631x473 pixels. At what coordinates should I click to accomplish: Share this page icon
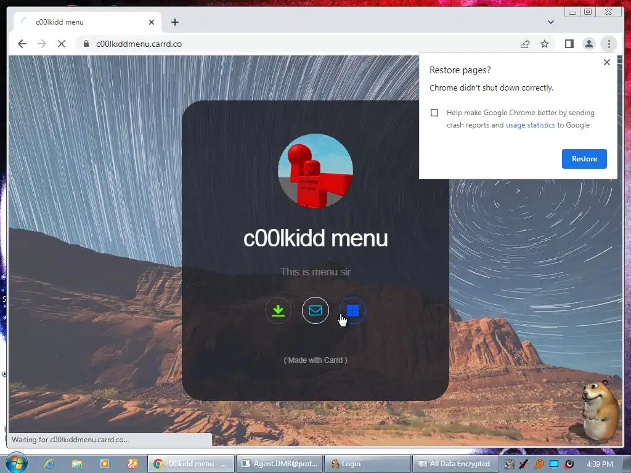[x=525, y=44]
